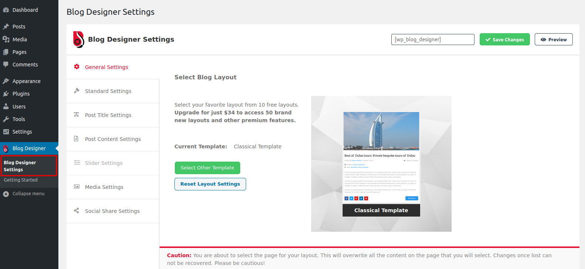Click the Posts pushpin icon
This screenshot has height=269, width=585.
(x=6, y=27)
